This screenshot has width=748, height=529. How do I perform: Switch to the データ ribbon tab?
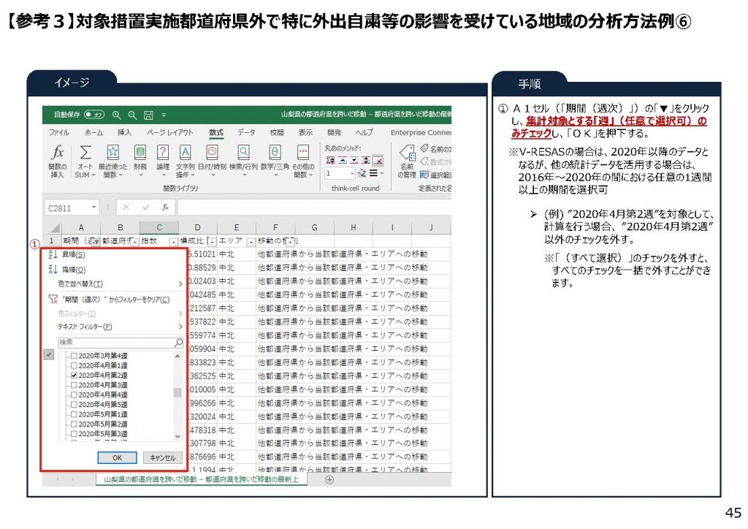246,132
